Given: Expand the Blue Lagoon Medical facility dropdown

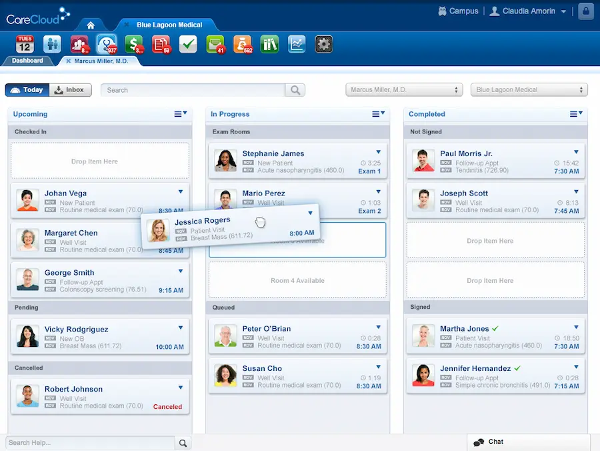Looking at the screenshot, I should point(529,89).
